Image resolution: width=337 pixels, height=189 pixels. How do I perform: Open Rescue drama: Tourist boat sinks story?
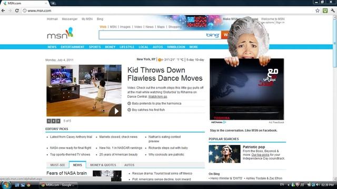tap(162, 173)
